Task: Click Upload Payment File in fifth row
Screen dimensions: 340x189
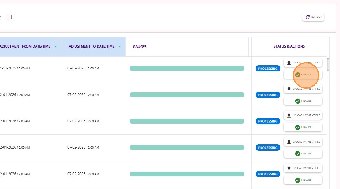Action: tap(303, 168)
